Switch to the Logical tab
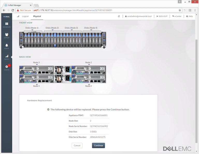The width and height of the screenshot is (199, 154). pos(25,16)
